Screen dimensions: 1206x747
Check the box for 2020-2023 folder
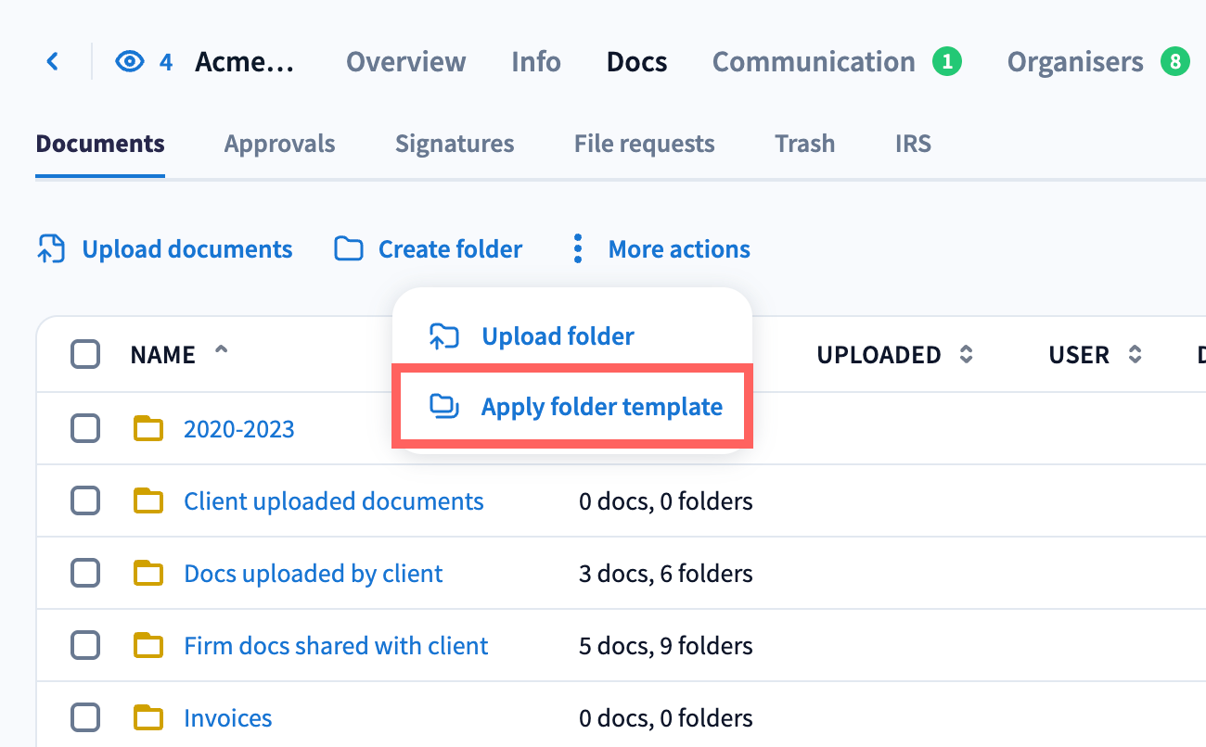85,429
